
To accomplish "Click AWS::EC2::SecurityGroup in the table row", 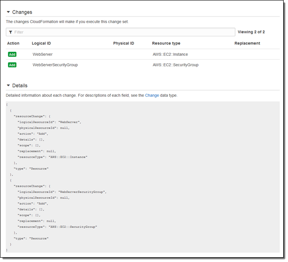I will [x=175, y=65].
